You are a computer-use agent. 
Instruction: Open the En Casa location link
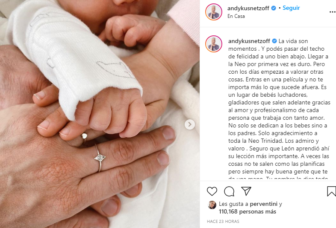click(x=236, y=16)
